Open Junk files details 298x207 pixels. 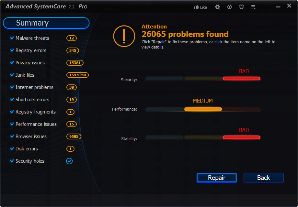(25, 75)
